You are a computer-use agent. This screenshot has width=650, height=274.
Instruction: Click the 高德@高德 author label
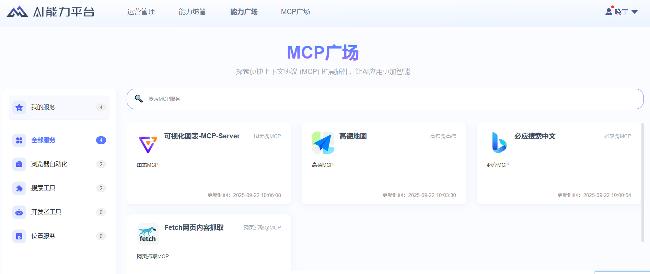coord(443,136)
